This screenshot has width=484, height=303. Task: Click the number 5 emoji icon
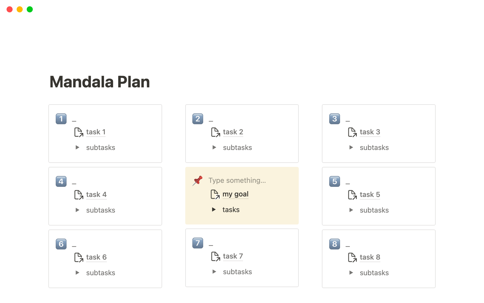coord(335,182)
